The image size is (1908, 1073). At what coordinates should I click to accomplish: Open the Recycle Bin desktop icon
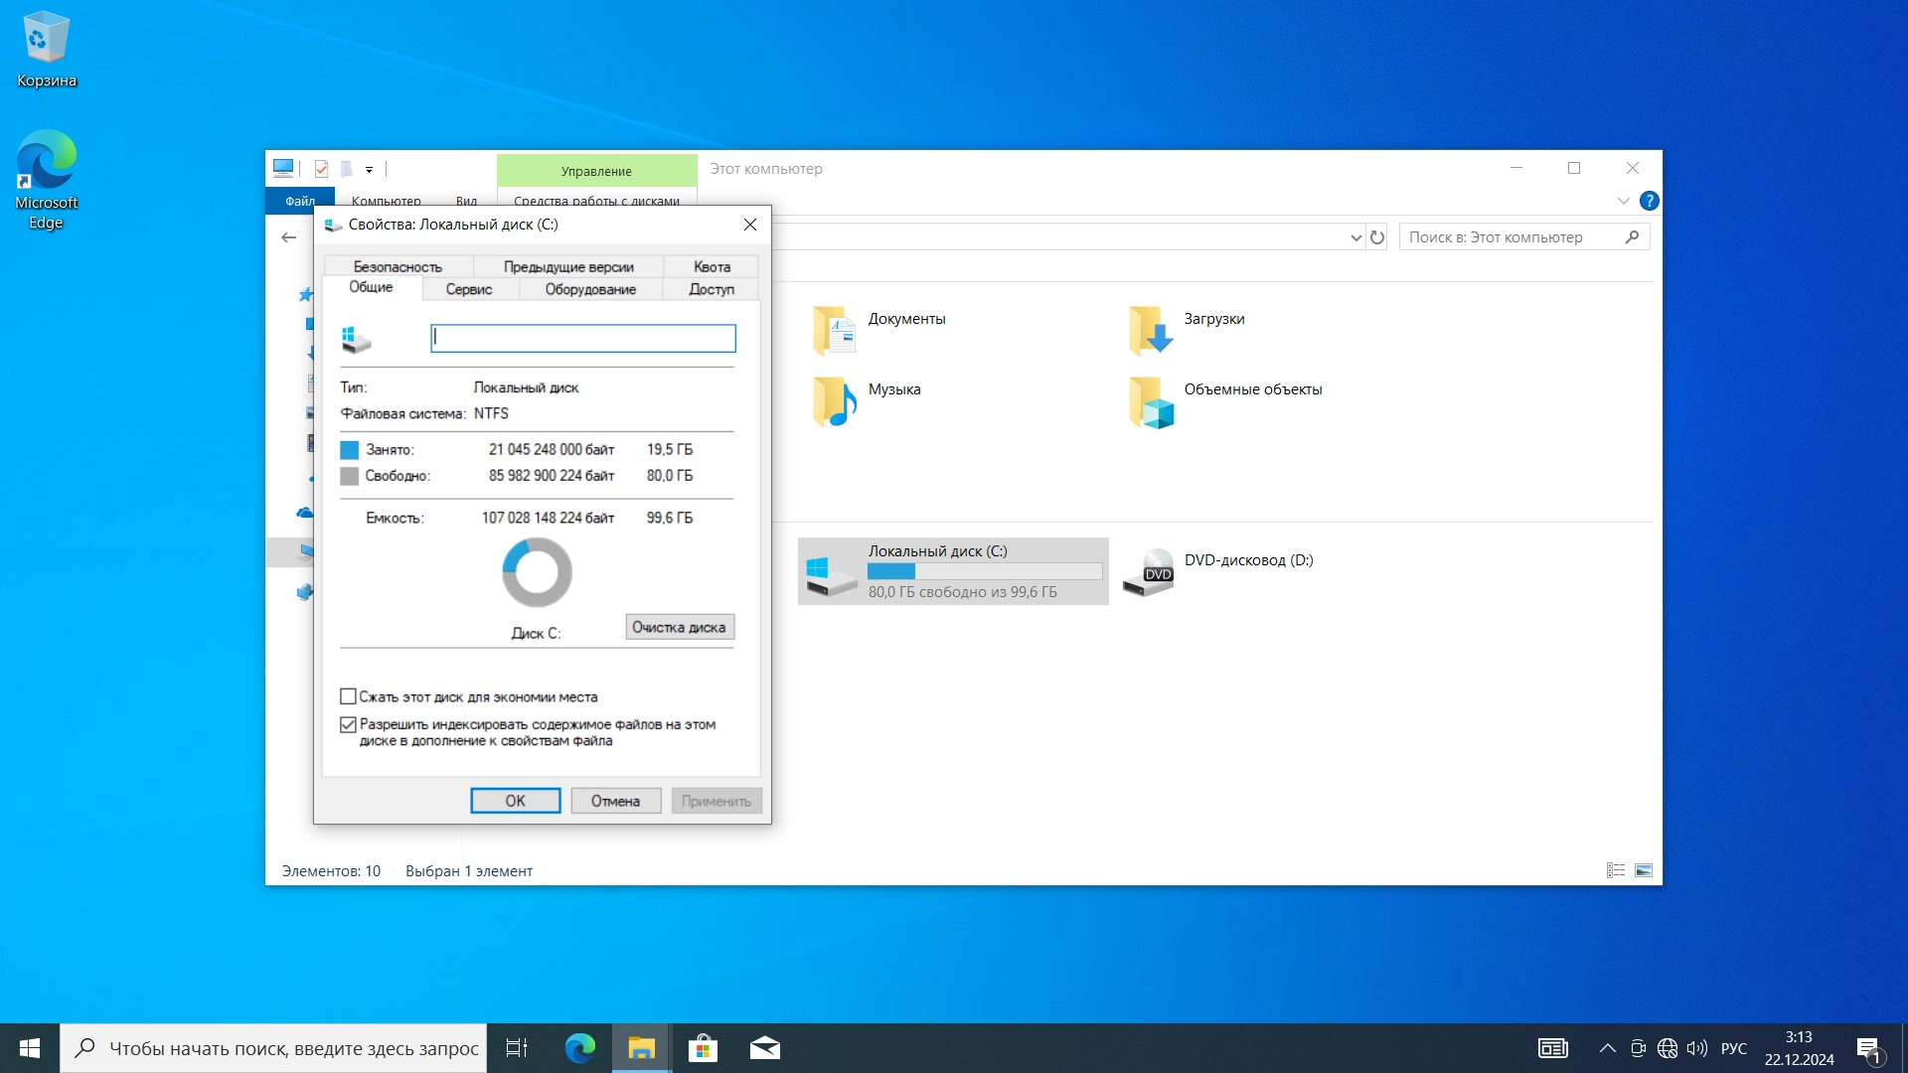[x=46, y=50]
